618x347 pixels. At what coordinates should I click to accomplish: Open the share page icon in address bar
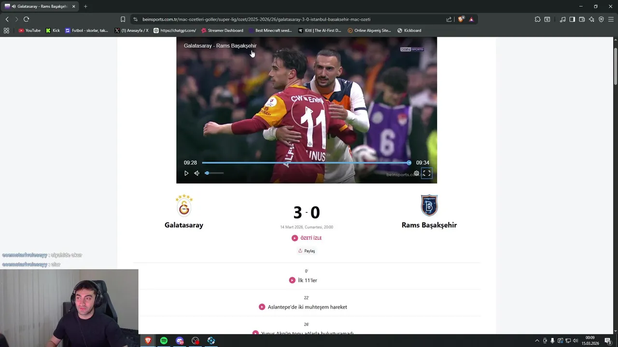[449, 19]
